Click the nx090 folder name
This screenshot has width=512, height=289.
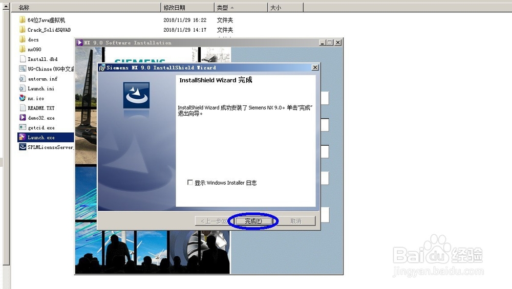(x=34, y=50)
